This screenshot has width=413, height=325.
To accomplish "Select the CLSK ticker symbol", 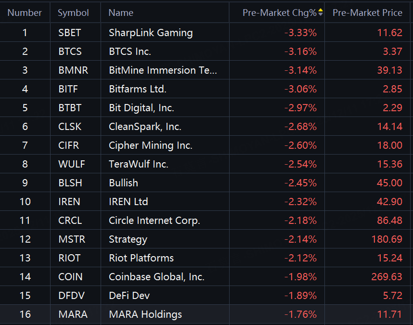I will click(69, 127).
